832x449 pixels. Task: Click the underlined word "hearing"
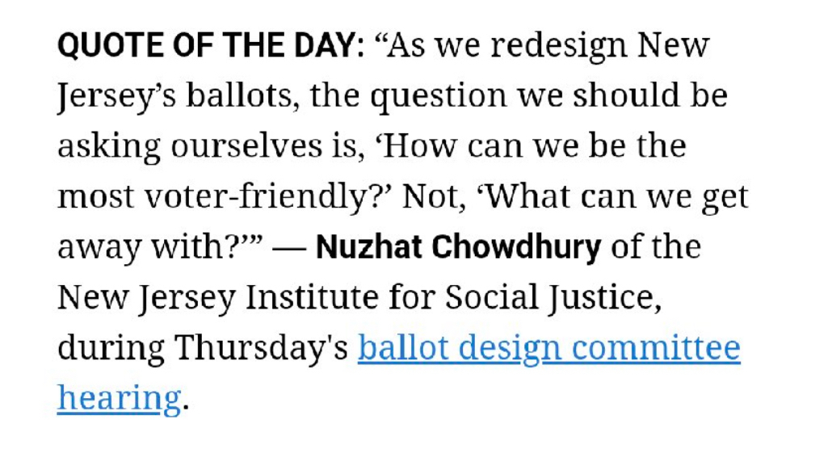[x=120, y=399]
